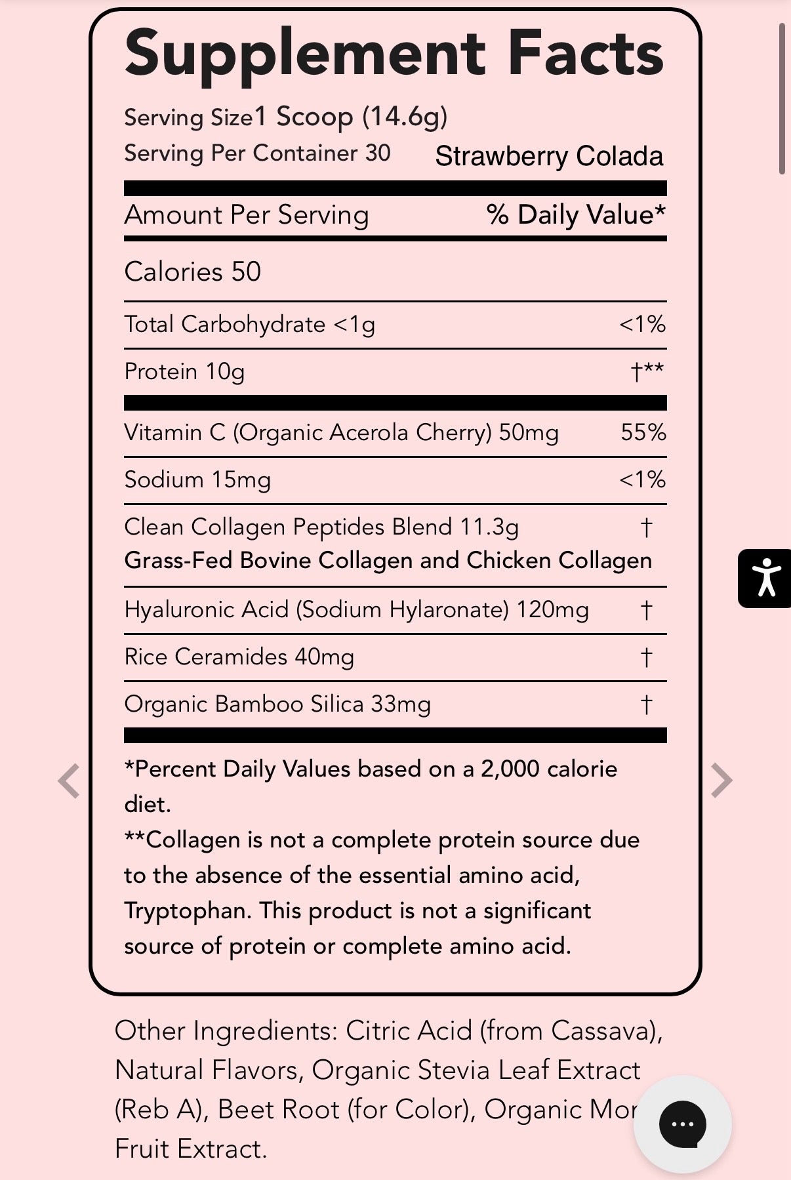
Task: Tap the % Daily Value column header
Action: coord(576,214)
